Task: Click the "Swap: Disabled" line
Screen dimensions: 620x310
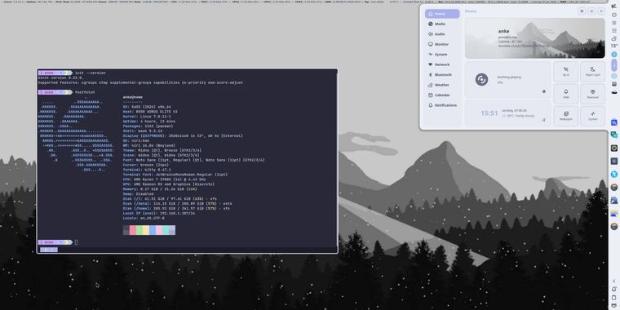Action: pyautogui.click(x=138, y=194)
